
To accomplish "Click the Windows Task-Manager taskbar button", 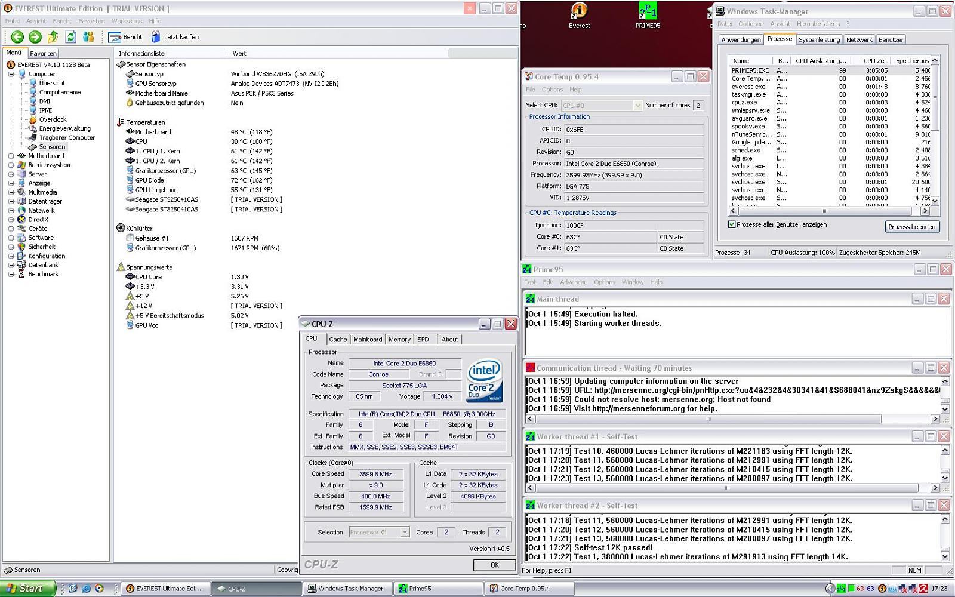I will (347, 589).
